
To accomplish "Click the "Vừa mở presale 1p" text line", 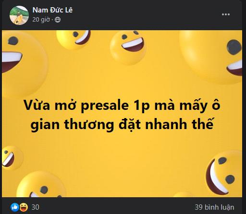I will (x=122, y=106).
